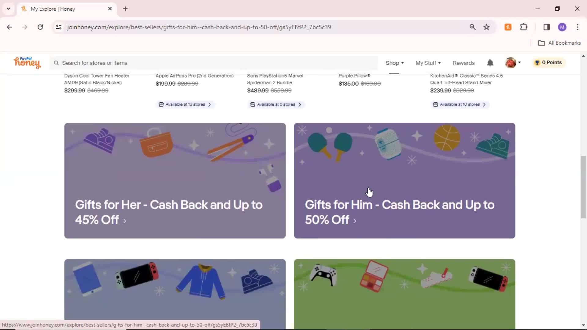Click the browser bookmarks star icon
Image resolution: width=587 pixels, height=330 pixels.
click(x=487, y=27)
